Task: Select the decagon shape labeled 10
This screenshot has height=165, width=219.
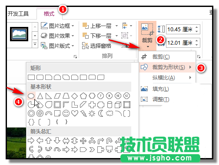Action: tap(118, 96)
